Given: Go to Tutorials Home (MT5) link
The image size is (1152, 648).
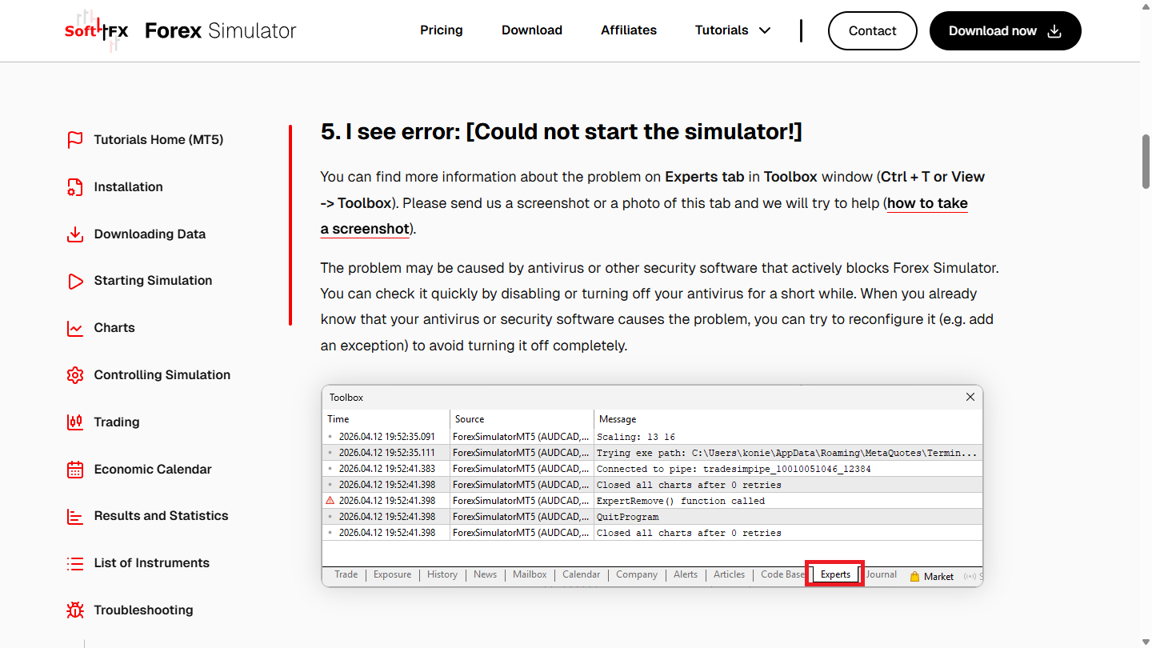Looking at the screenshot, I should tap(158, 140).
